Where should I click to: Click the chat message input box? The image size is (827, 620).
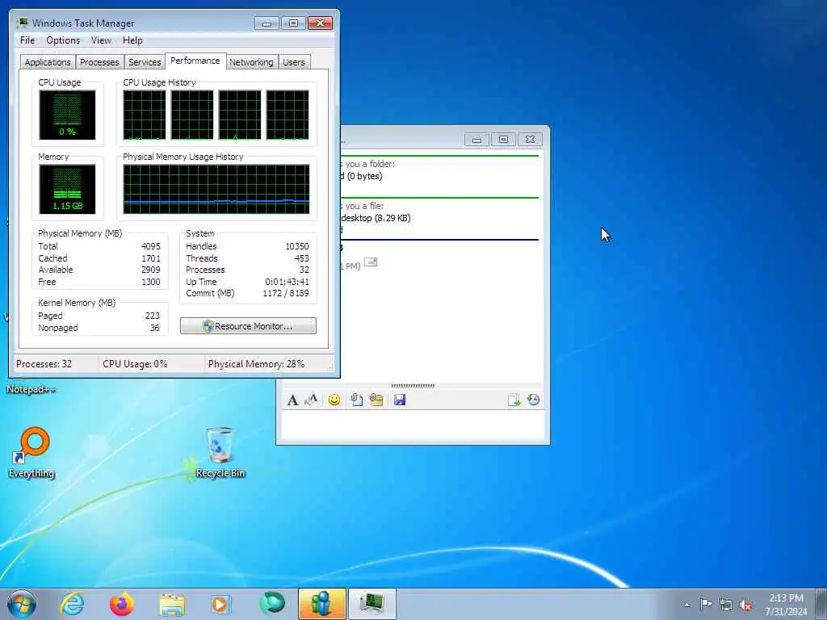413,425
